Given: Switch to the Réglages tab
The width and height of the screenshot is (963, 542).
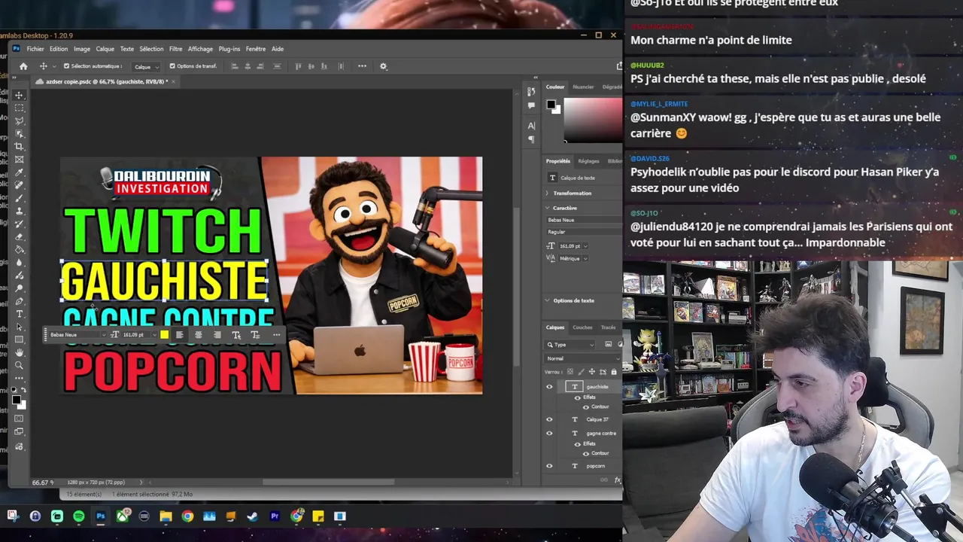Looking at the screenshot, I should tap(588, 161).
